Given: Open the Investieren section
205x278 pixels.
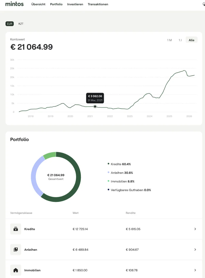Looking at the screenshot, I should click(75, 4).
